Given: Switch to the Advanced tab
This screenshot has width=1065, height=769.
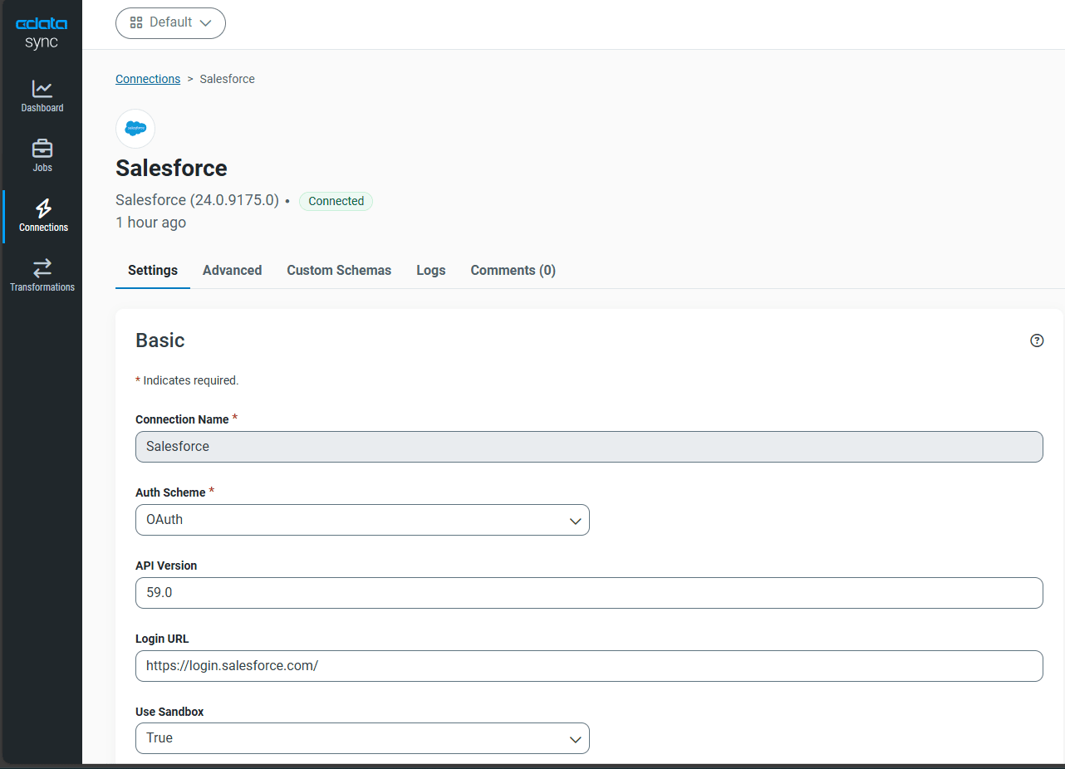Looking at the screenshot, I should pos(232,270).
